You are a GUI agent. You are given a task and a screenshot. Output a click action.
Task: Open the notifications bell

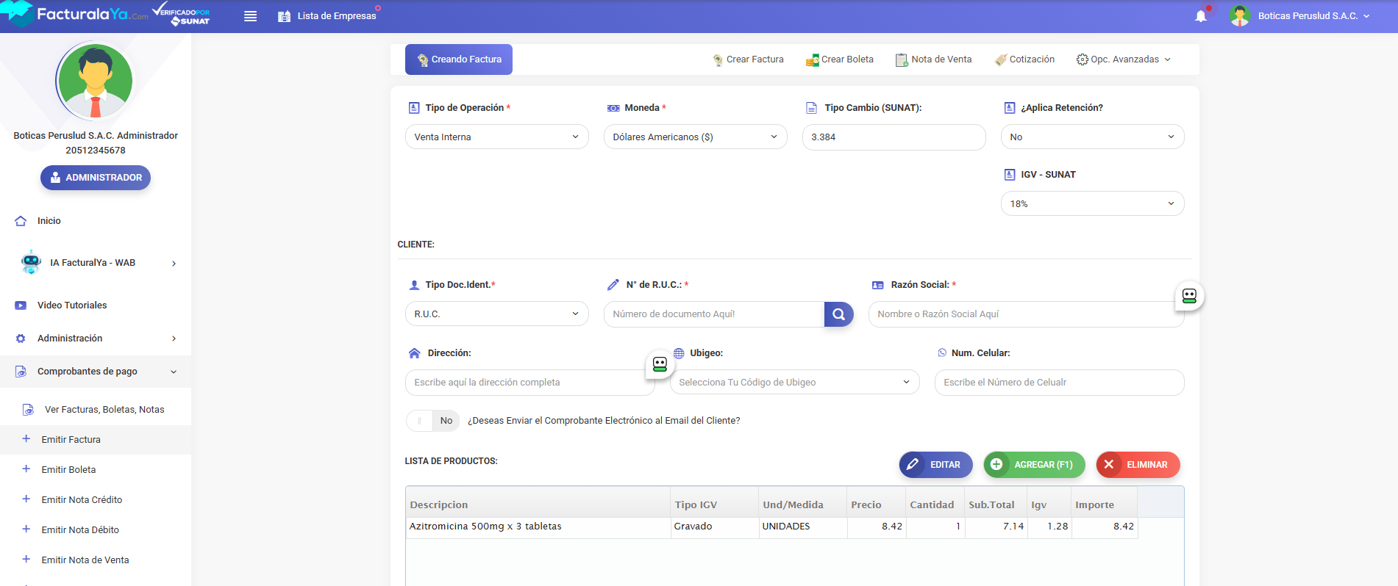point(1201,16)
